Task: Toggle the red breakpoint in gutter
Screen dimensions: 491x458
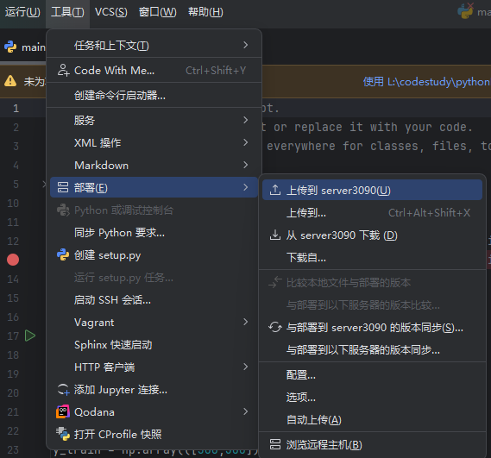Action: pos(13,260)
